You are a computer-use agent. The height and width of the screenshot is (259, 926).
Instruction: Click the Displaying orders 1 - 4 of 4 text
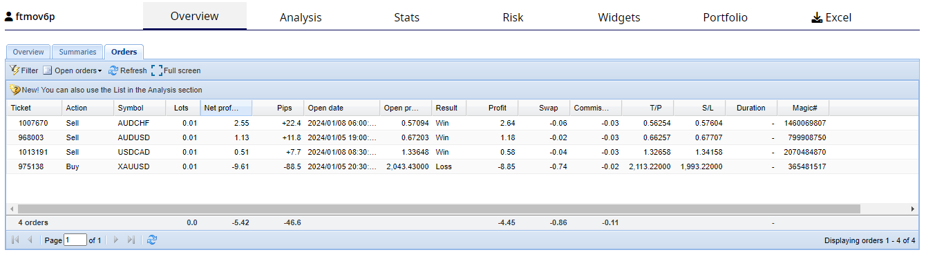[869, 240]
